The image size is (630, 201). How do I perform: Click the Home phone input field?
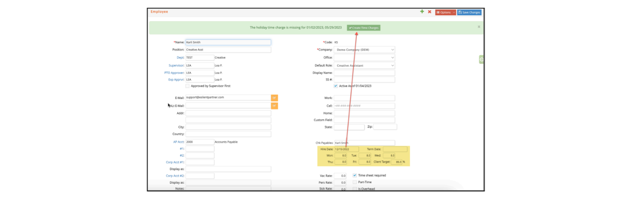point(365,113)
